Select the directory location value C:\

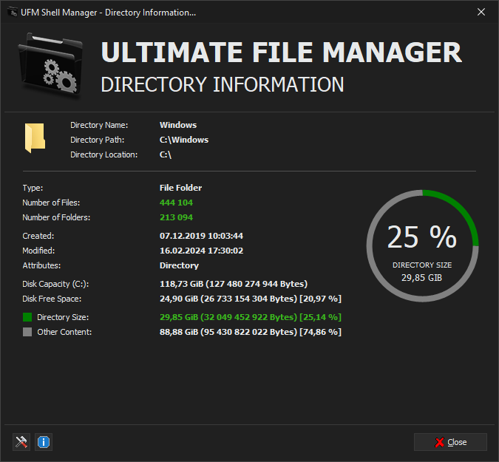tap(166, 154)
